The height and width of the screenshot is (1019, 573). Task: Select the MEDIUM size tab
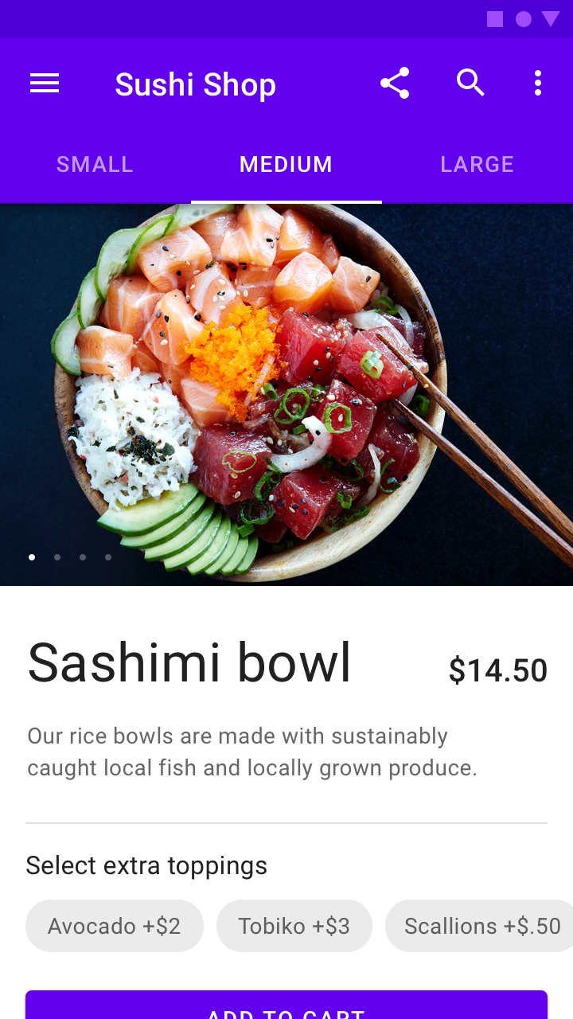(x=286, y=165)
